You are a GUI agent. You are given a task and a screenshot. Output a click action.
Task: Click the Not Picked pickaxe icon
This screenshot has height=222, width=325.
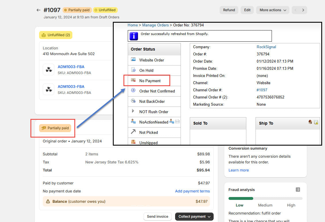tap(133, 132)
